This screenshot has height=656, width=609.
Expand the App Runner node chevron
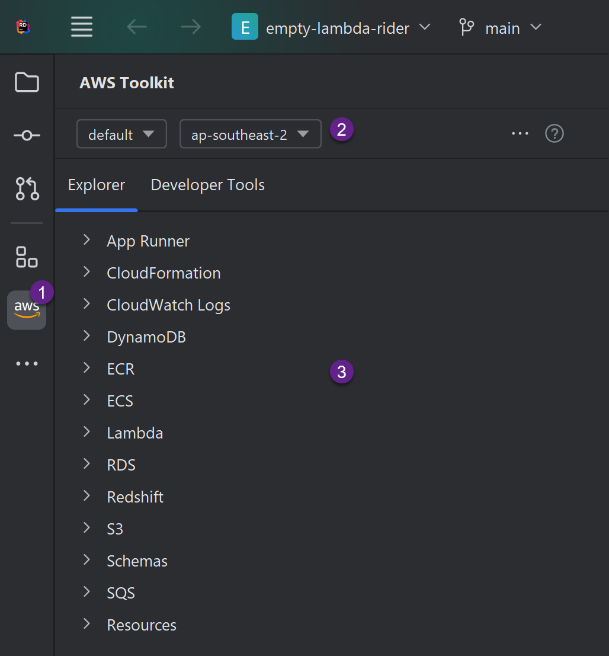(x=86, y=240)
